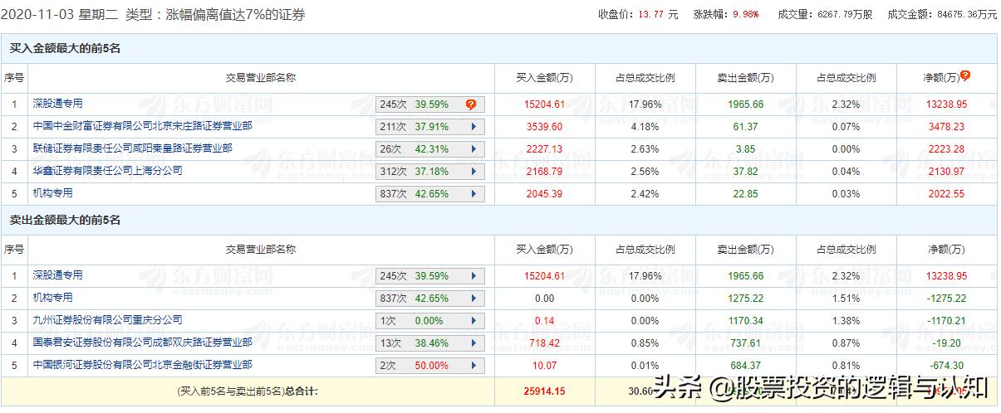Click sell amount cell 61.37
Viewport: 1001px width, 413px height.
tap(745, 127)
